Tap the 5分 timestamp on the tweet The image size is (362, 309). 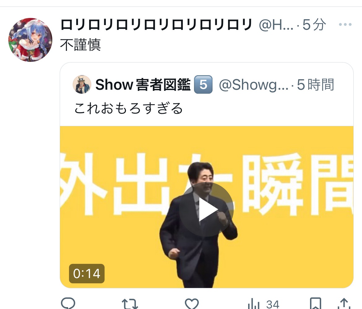coord(314,25)
